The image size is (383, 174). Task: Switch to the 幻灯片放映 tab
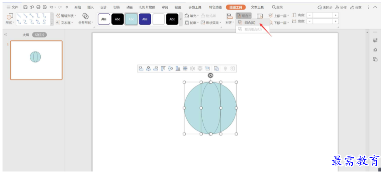[x=147, y=8]
